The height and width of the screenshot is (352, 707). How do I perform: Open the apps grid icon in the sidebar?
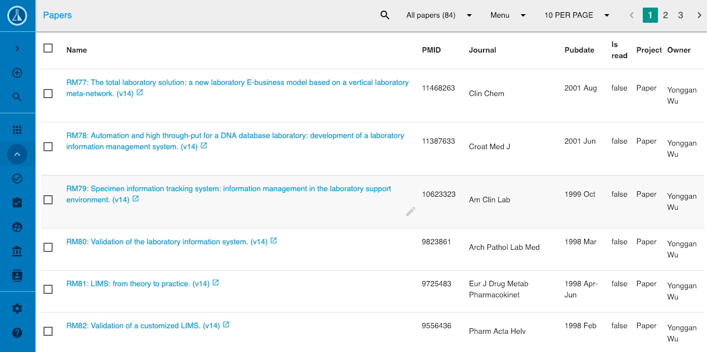[x=17, y=130]
